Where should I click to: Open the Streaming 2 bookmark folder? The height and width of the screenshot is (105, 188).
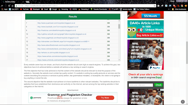[x=84, y=9]
